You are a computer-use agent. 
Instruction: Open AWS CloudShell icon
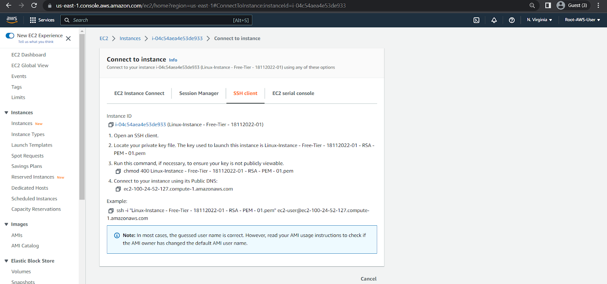pos(476,20)
